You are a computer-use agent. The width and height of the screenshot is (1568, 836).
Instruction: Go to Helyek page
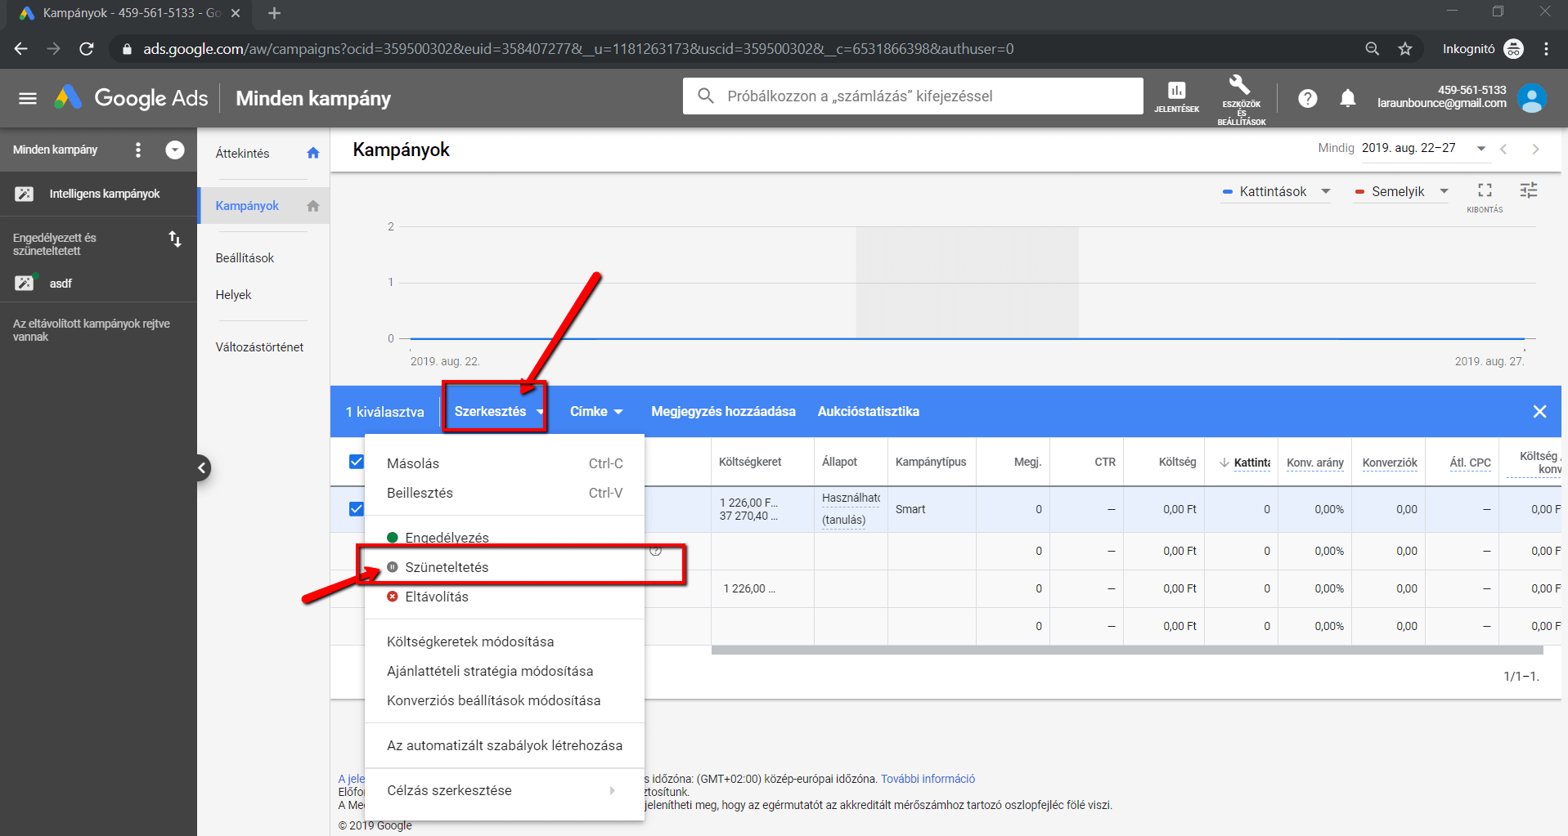(233, 295)
